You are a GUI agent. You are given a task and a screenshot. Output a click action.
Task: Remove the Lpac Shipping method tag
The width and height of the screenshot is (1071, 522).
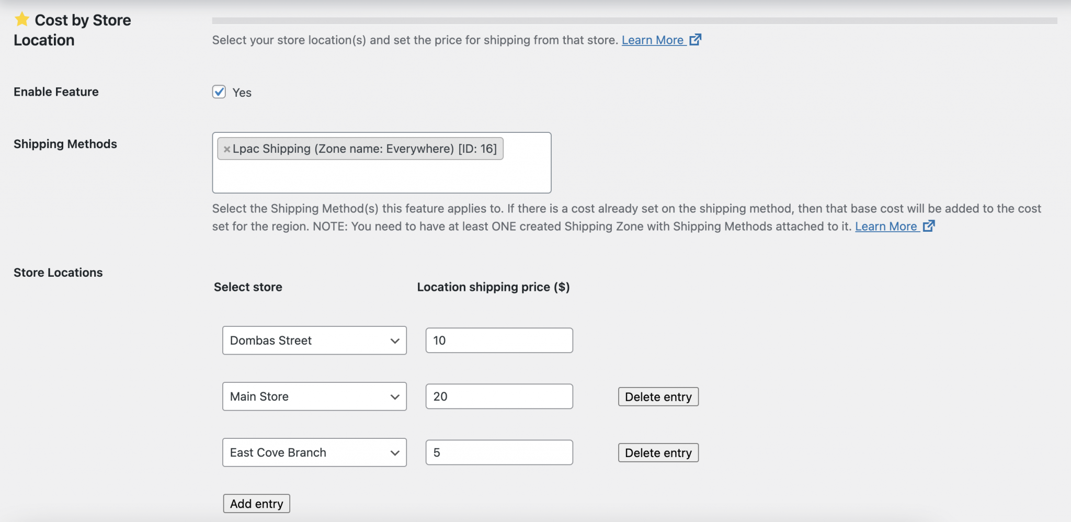click(227, 149)
